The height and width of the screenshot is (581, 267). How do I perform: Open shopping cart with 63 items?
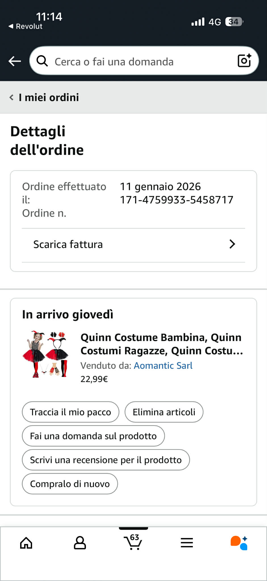click(133, 542)
